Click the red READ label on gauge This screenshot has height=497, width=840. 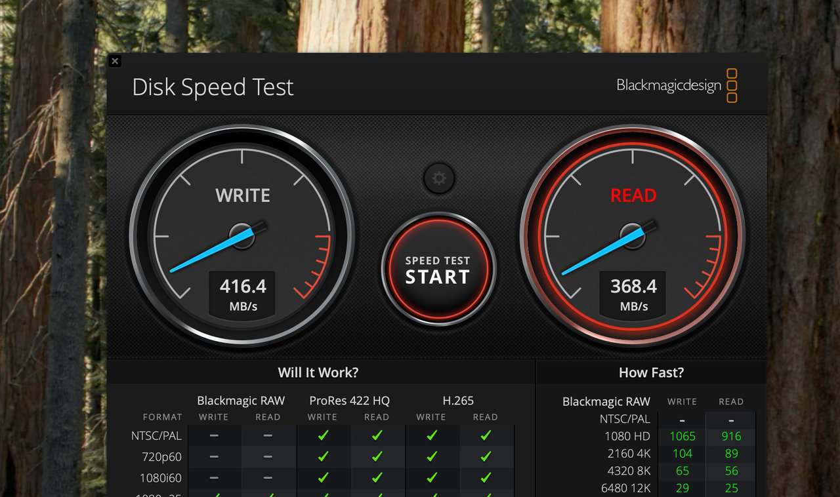click(633, 195)
